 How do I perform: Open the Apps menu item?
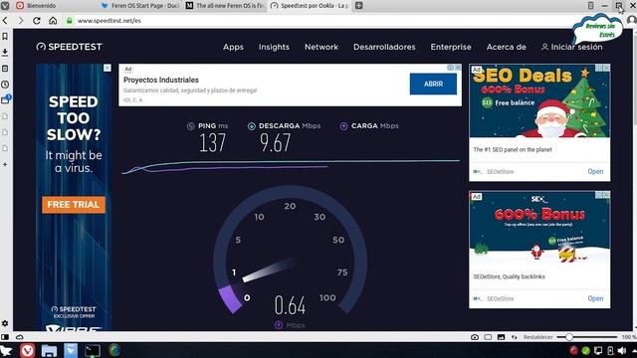point(233,47)
